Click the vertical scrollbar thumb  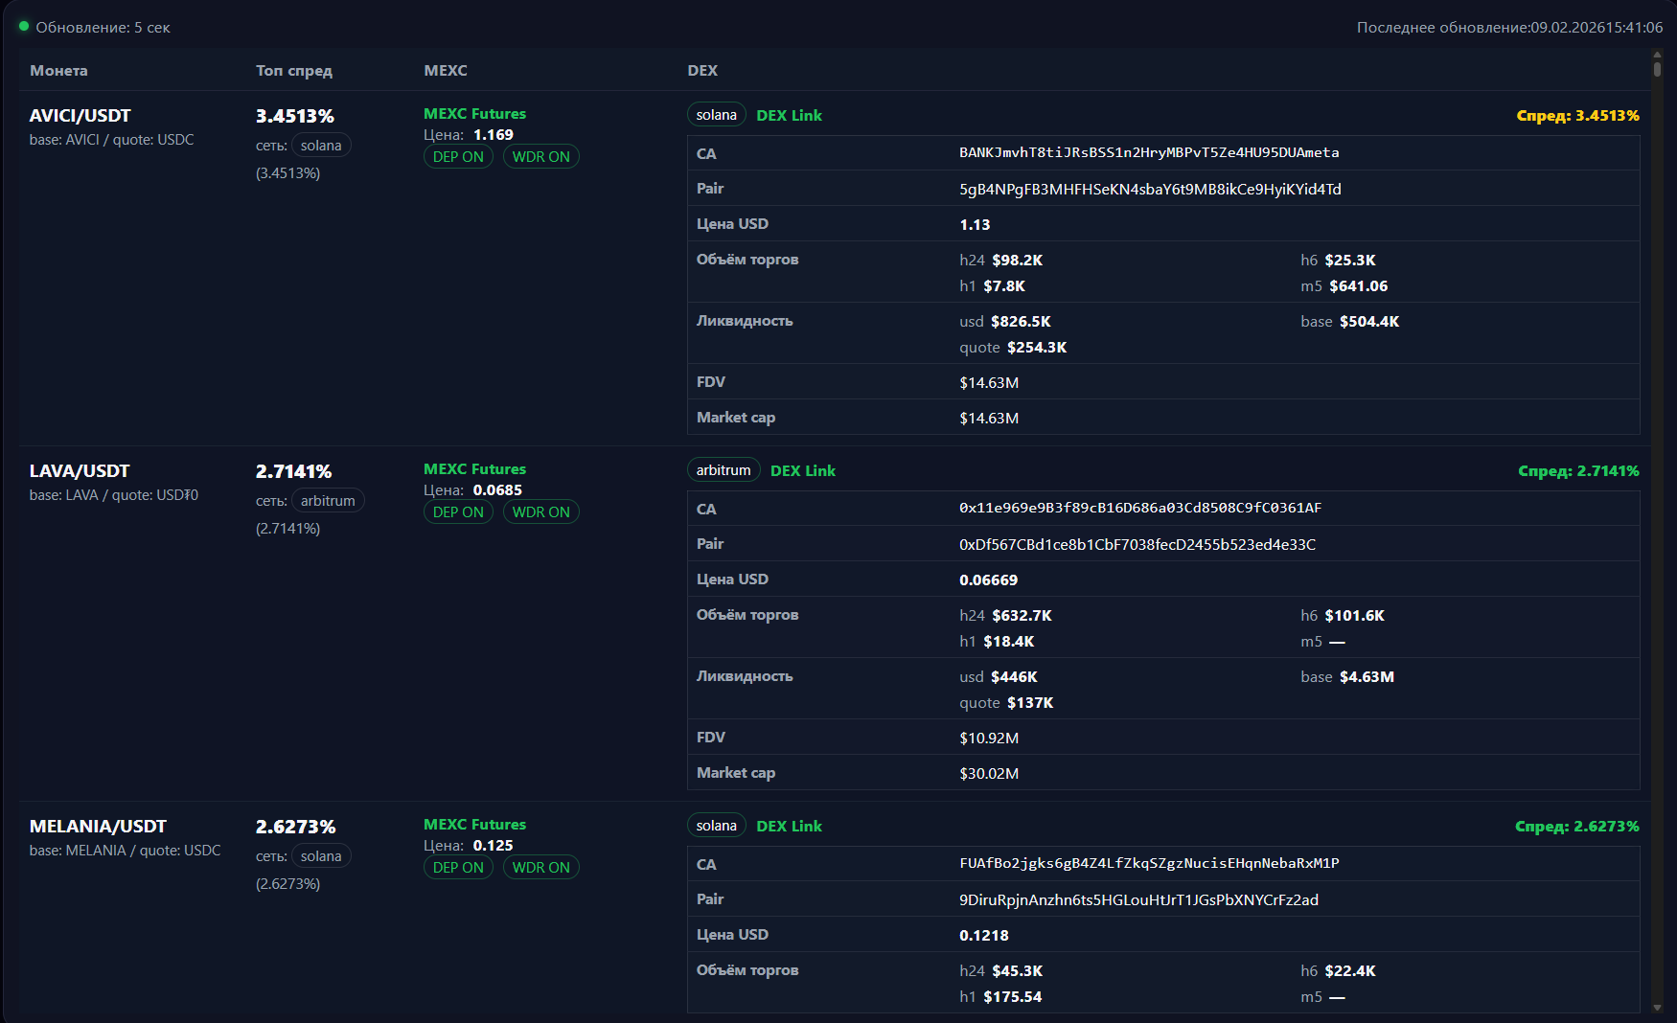coord(1657,68)
